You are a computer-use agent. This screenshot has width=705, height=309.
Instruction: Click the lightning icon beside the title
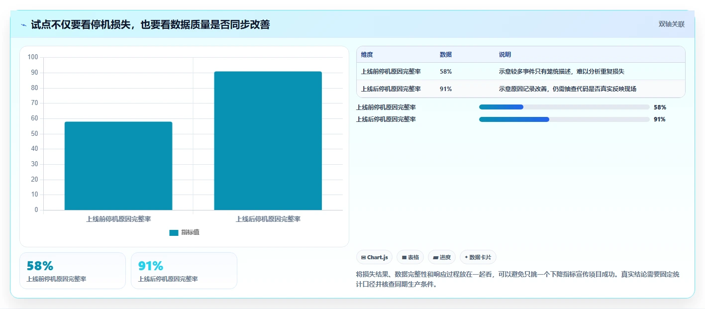pos(23,24)
